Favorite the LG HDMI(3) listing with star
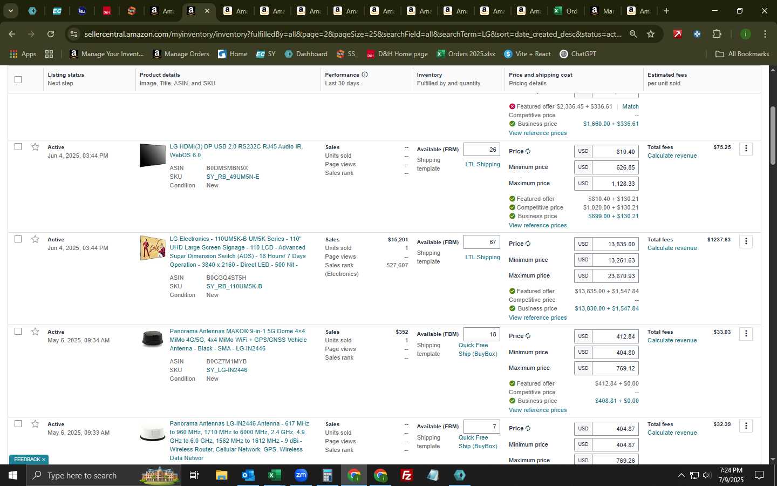Screen dimensions: 777x486 35,147
